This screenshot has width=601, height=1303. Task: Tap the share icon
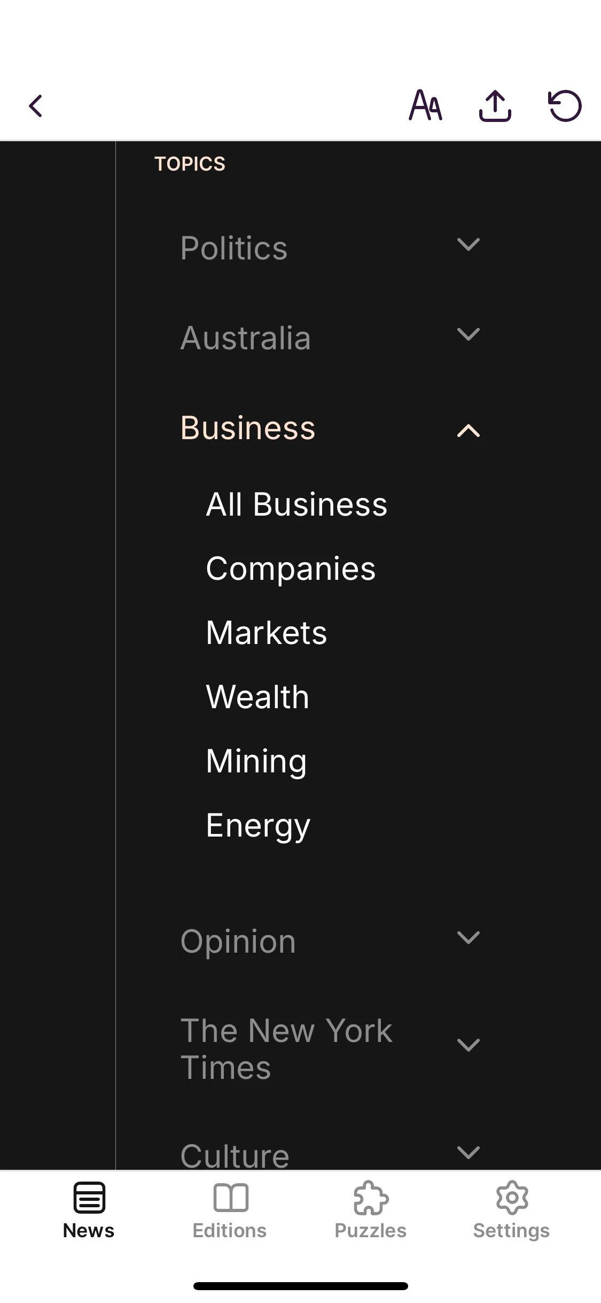click(x=495, y=105)
